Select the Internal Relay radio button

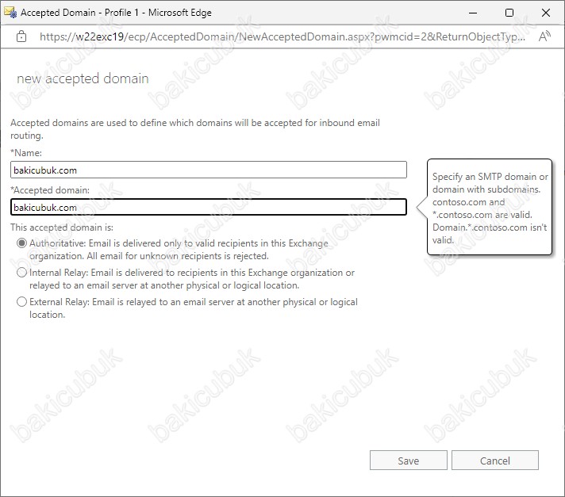(21, 273)
